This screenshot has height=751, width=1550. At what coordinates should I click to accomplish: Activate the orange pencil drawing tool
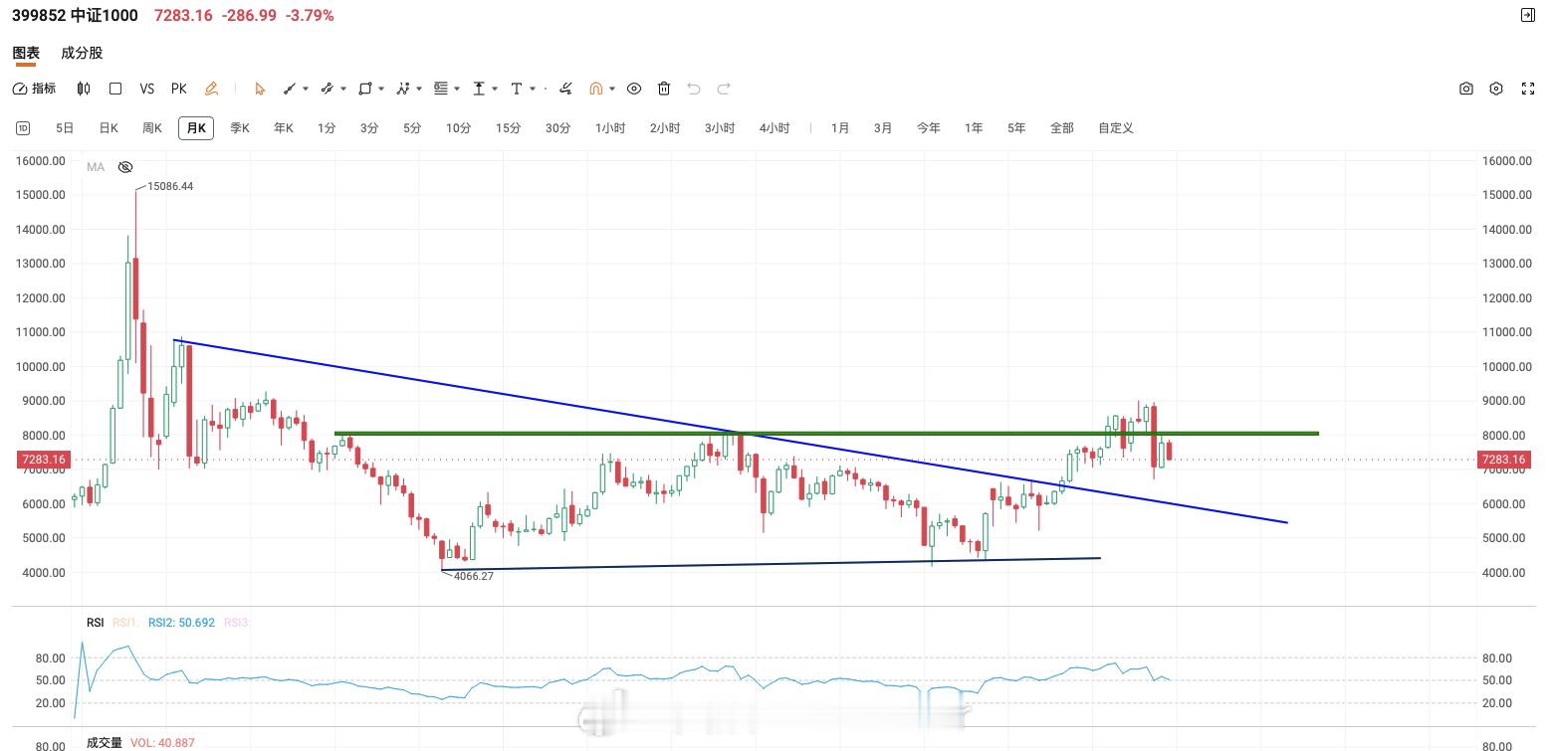tap(211, 89)
